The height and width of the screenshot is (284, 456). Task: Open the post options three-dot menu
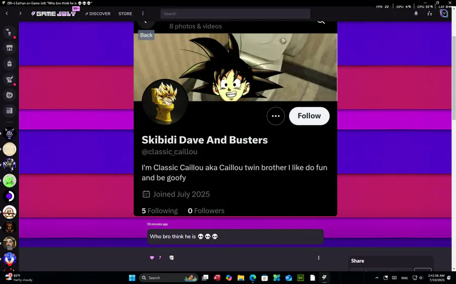tap(319, 258)
